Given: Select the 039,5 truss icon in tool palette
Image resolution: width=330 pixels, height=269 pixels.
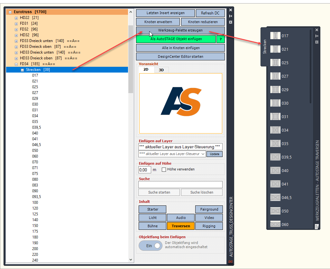Looking at the screenshot, I should point(275,157).
